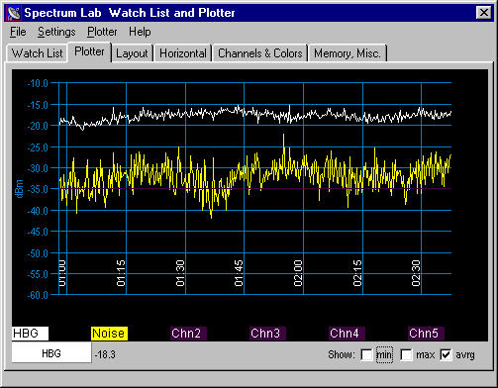This screenshot has height=388, width=498.
Task: Select the Chn5 channel label
Action: tap(426, 334)
